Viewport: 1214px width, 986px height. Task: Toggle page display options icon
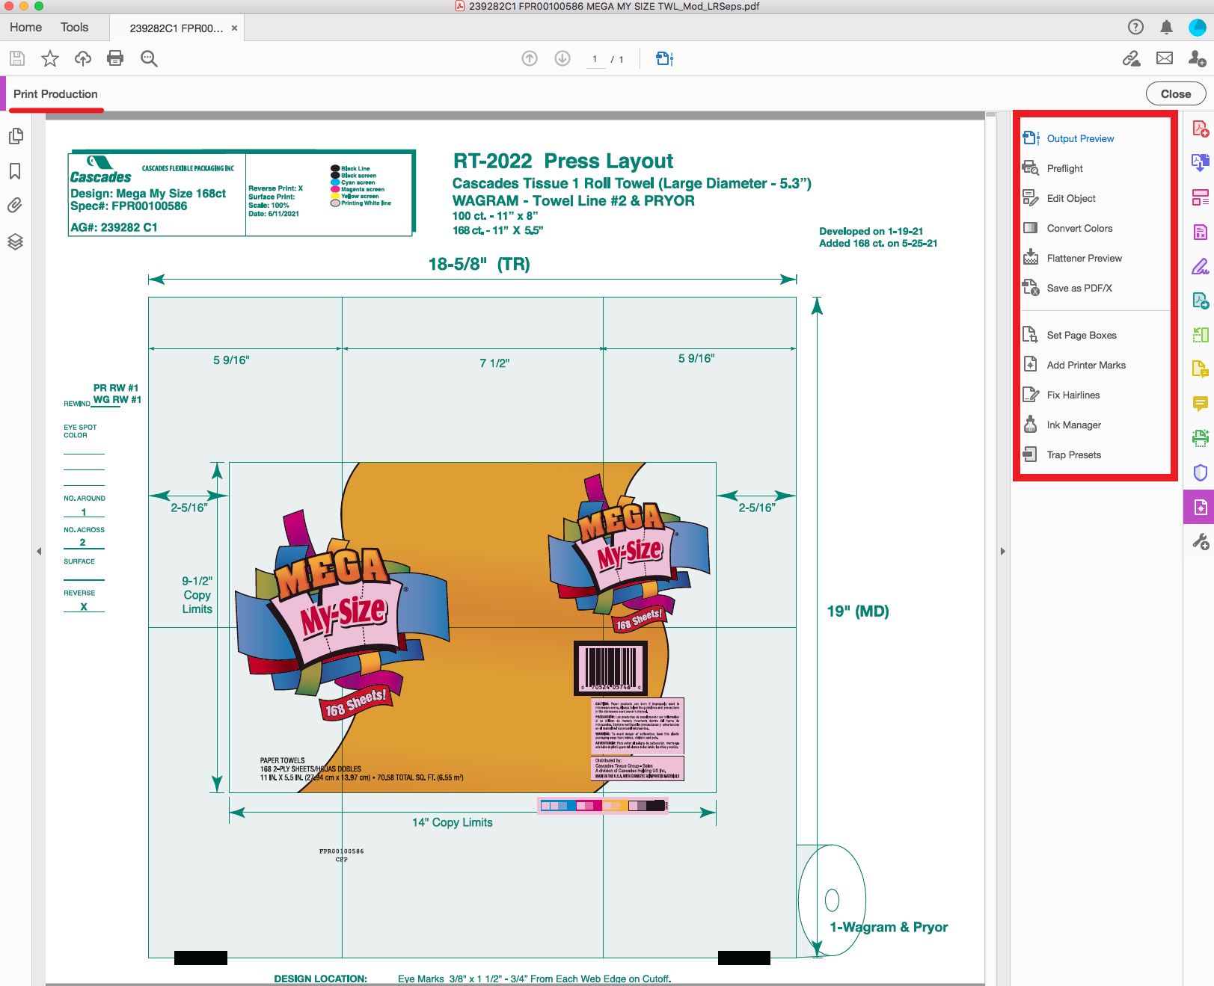click(665, 58)
